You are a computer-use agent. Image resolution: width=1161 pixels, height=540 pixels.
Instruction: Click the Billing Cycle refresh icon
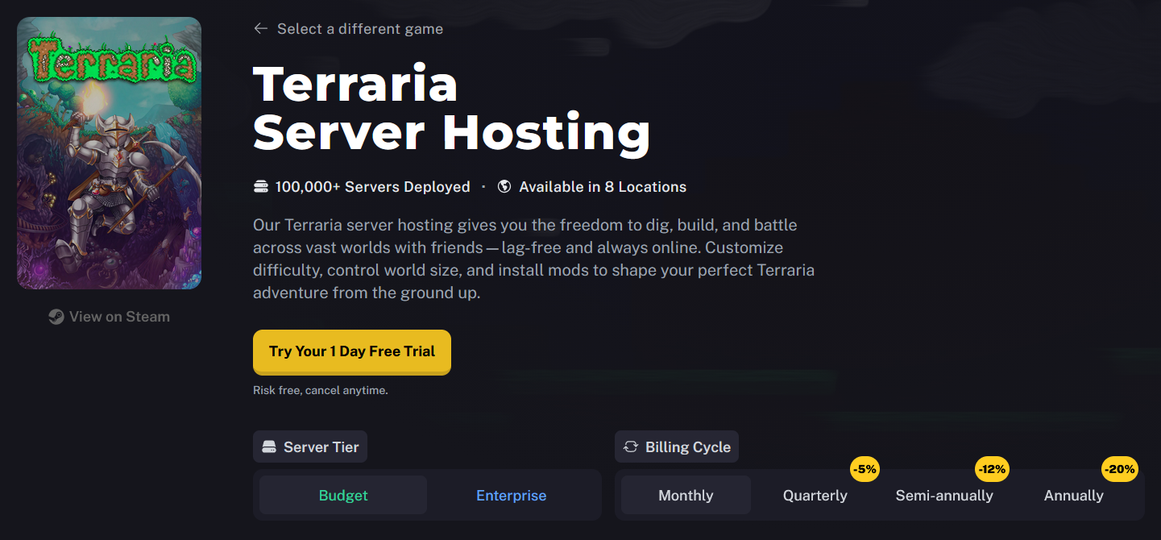coord(631,447)
